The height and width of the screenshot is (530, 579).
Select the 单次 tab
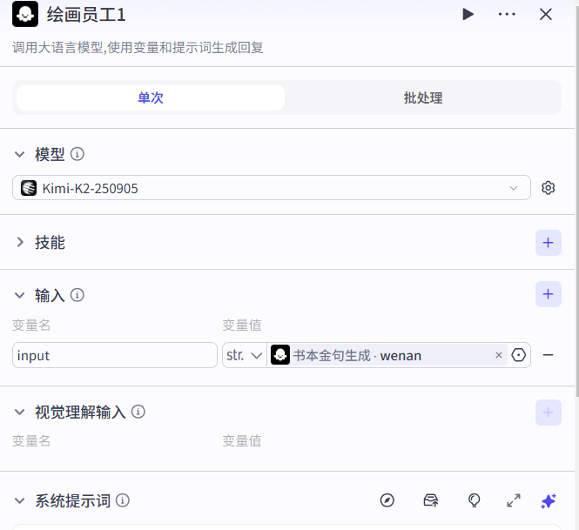point(151,98)
